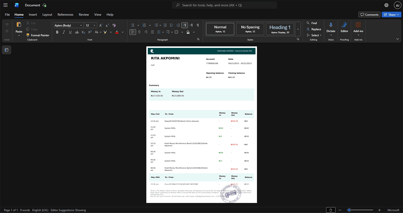Click the document name "Document"
Viewport: 403px width, 213px height.
pos(32,5)
